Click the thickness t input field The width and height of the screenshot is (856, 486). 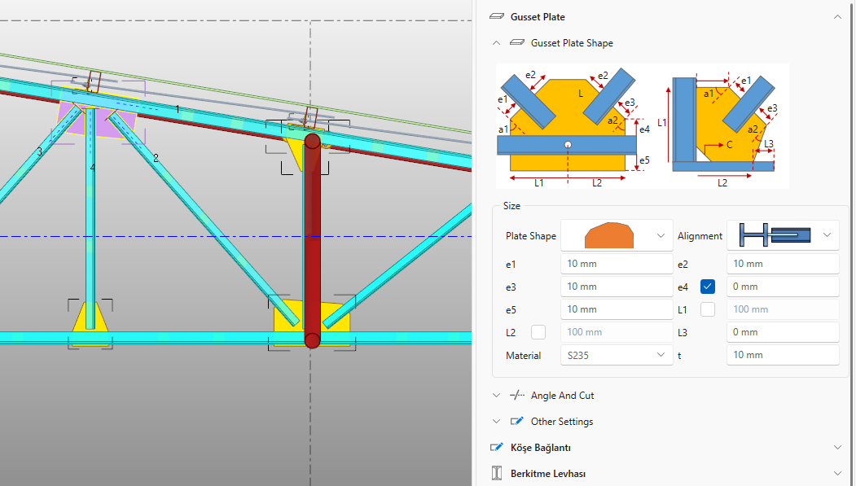click(783, 355)
